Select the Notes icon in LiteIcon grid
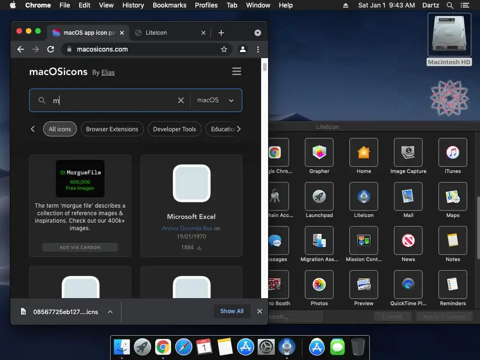Viewport: 480px width, 360px height. pos(453,240)
